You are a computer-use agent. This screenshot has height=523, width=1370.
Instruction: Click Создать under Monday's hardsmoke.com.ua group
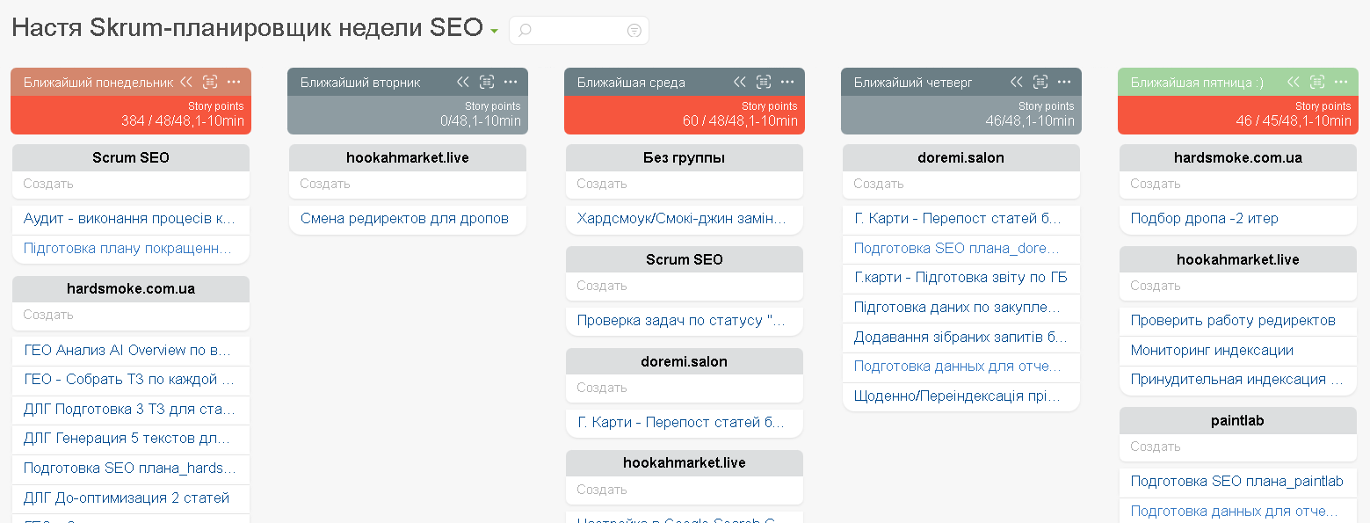click(x=131, y=315)
